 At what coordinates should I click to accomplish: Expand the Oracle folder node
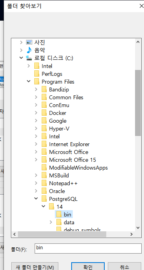coord(36,191)
